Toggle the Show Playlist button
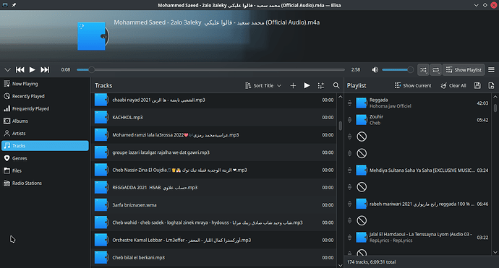The height and width of the screenshot is (268, 499). click(464, 69)
